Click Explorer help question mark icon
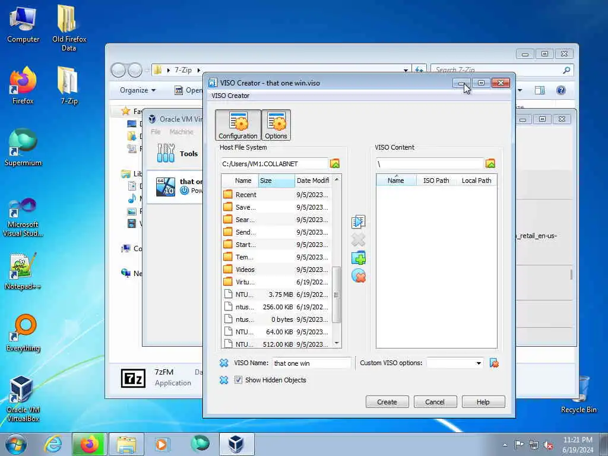This screenshot has width=608, height=456. [560, 90]
